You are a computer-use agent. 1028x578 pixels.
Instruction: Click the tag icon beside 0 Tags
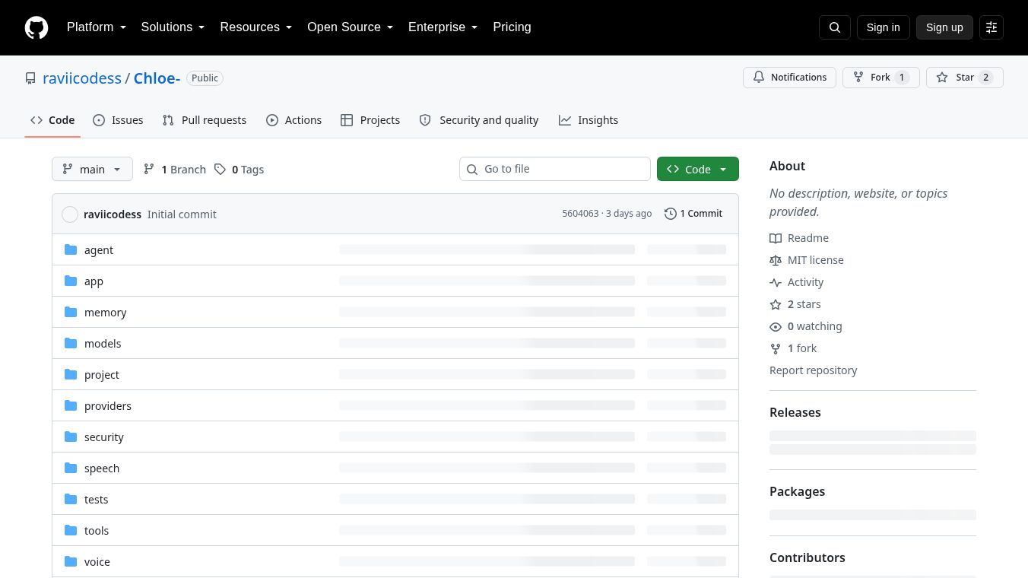220,169
